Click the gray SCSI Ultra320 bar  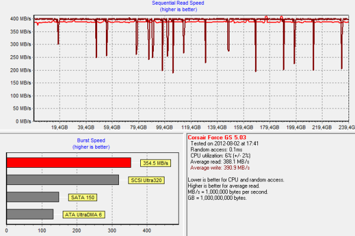(63, 180)
